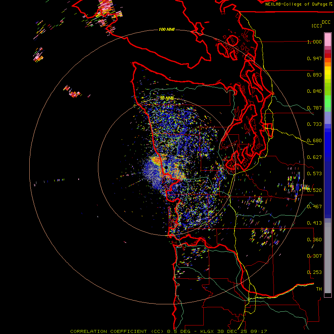Screen dimensions: 334x334
Task: Click the 100 NMI range ring label
Action: point(167,29)
